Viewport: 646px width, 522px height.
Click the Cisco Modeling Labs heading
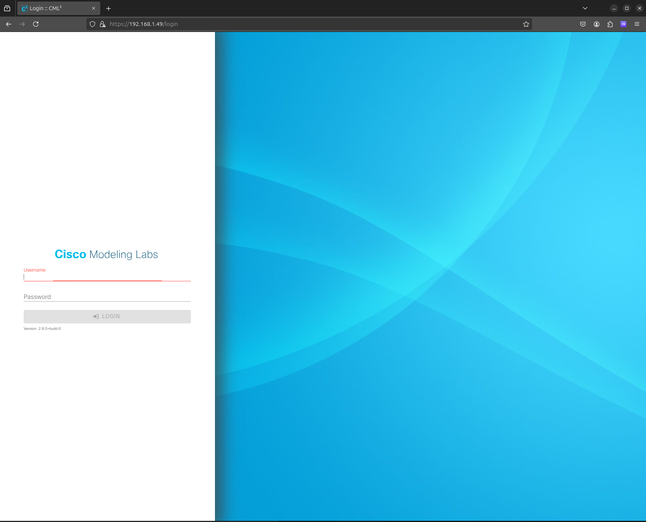pyautogui.click(x=106, y=254)
